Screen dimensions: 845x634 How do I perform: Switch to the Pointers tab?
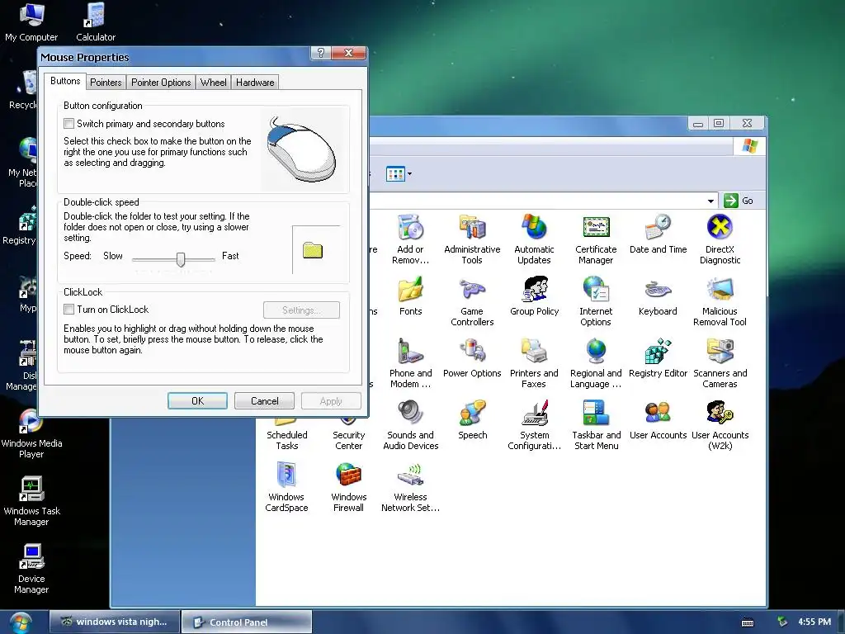[x=106, y=82]
